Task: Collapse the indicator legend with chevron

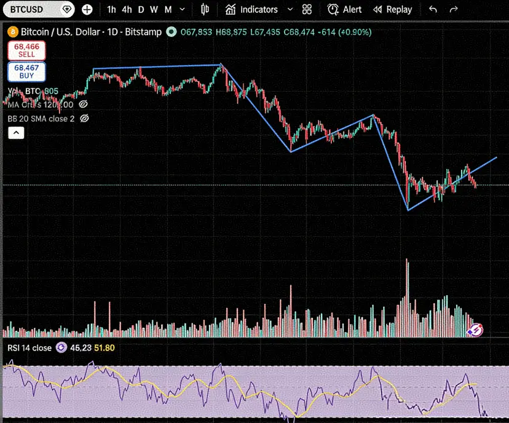Action: click(x=16, y=133)
